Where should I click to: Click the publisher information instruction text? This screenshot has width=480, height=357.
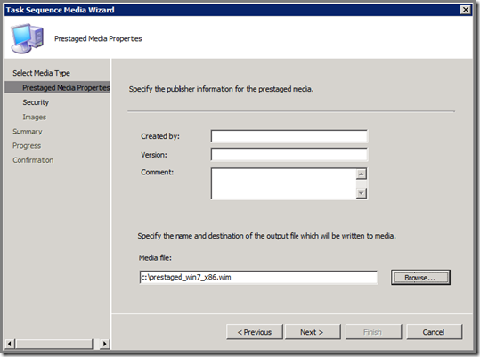pos(221,89)
